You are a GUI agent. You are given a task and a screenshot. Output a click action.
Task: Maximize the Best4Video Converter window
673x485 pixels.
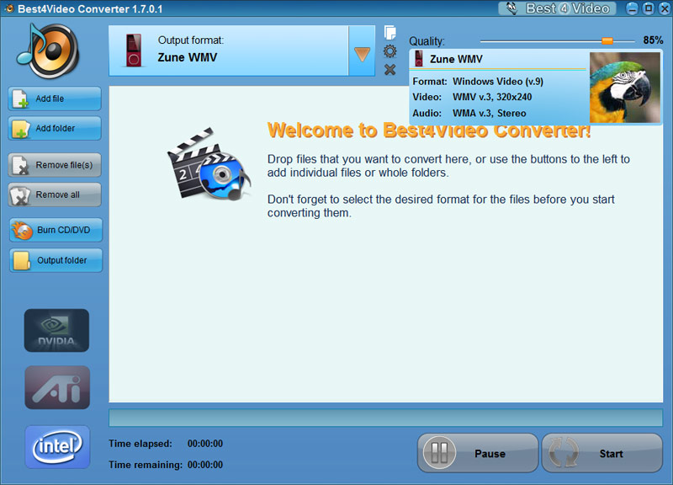(x=649, y=8)
